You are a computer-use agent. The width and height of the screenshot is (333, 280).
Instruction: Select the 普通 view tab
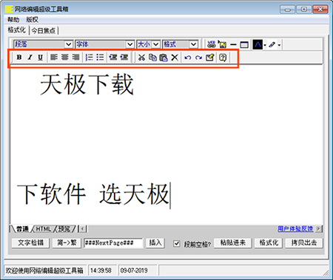pyautogui.click(x=22, y=229)
